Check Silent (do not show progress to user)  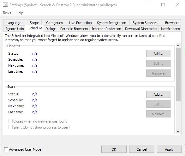[10, 127]
